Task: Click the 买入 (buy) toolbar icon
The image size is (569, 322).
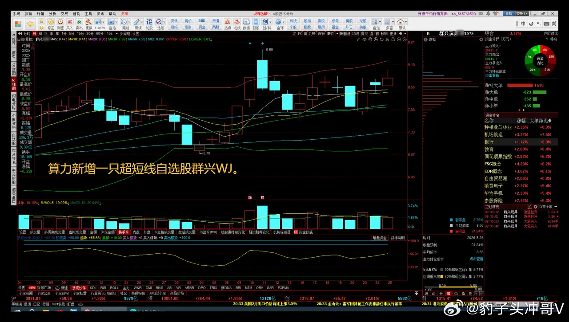Action: pos(70,24)
